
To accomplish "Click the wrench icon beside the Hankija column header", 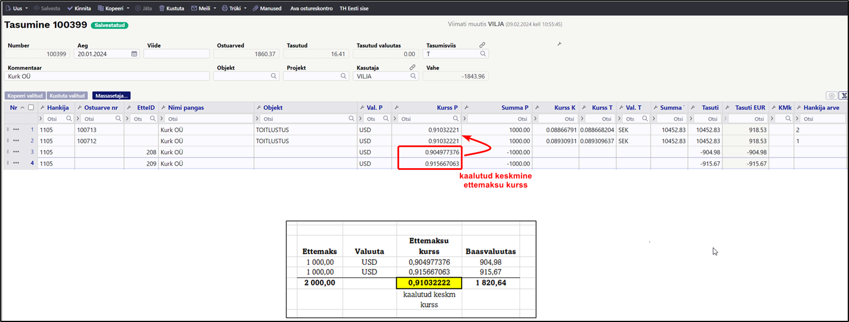I will (43, 108).
